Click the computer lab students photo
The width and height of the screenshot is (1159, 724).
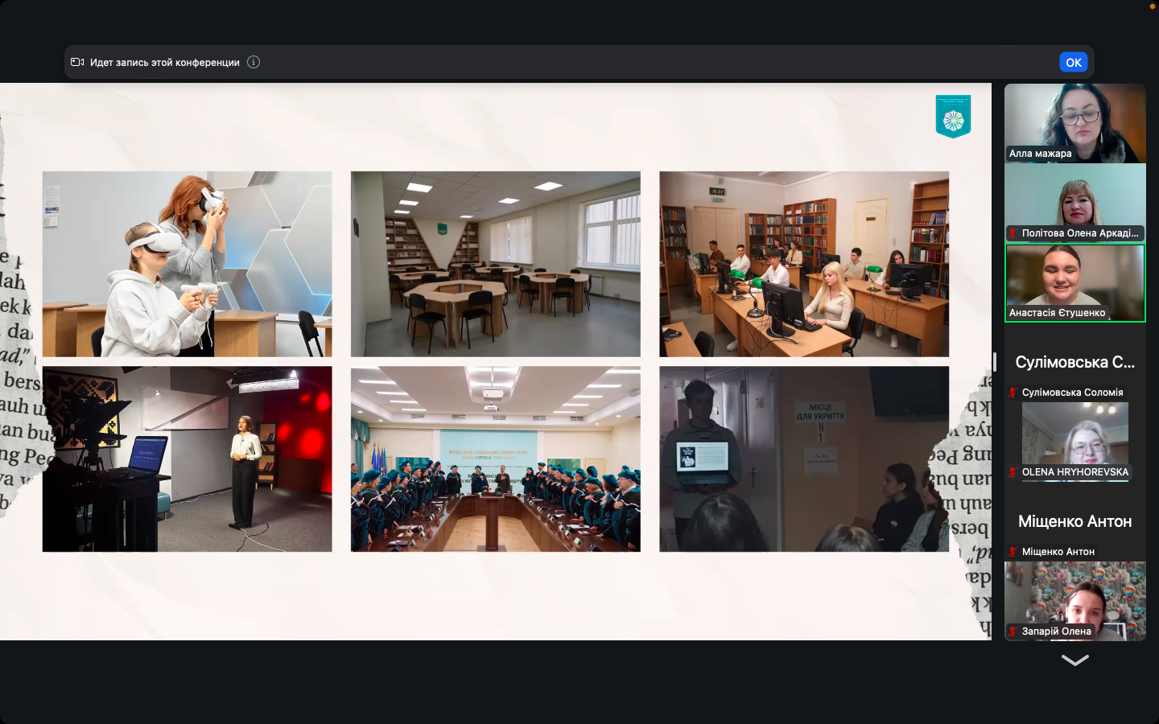coord(804,264)
